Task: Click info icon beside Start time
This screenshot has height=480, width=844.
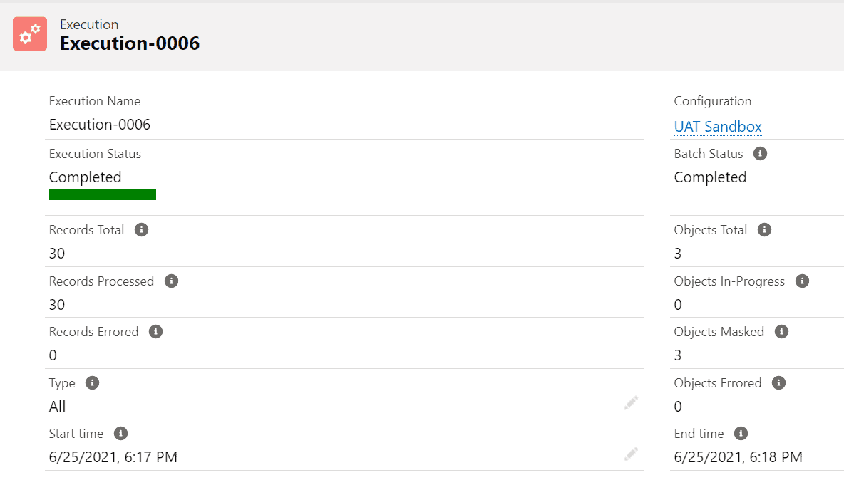Action: 120,433
